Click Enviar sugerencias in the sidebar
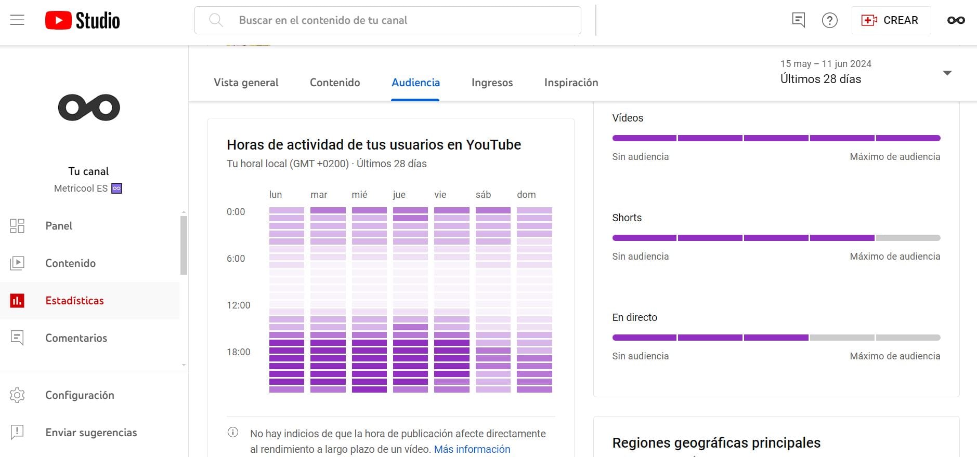Image resolution: width=977 pixels, height=457 pixels. pos(89,432)
